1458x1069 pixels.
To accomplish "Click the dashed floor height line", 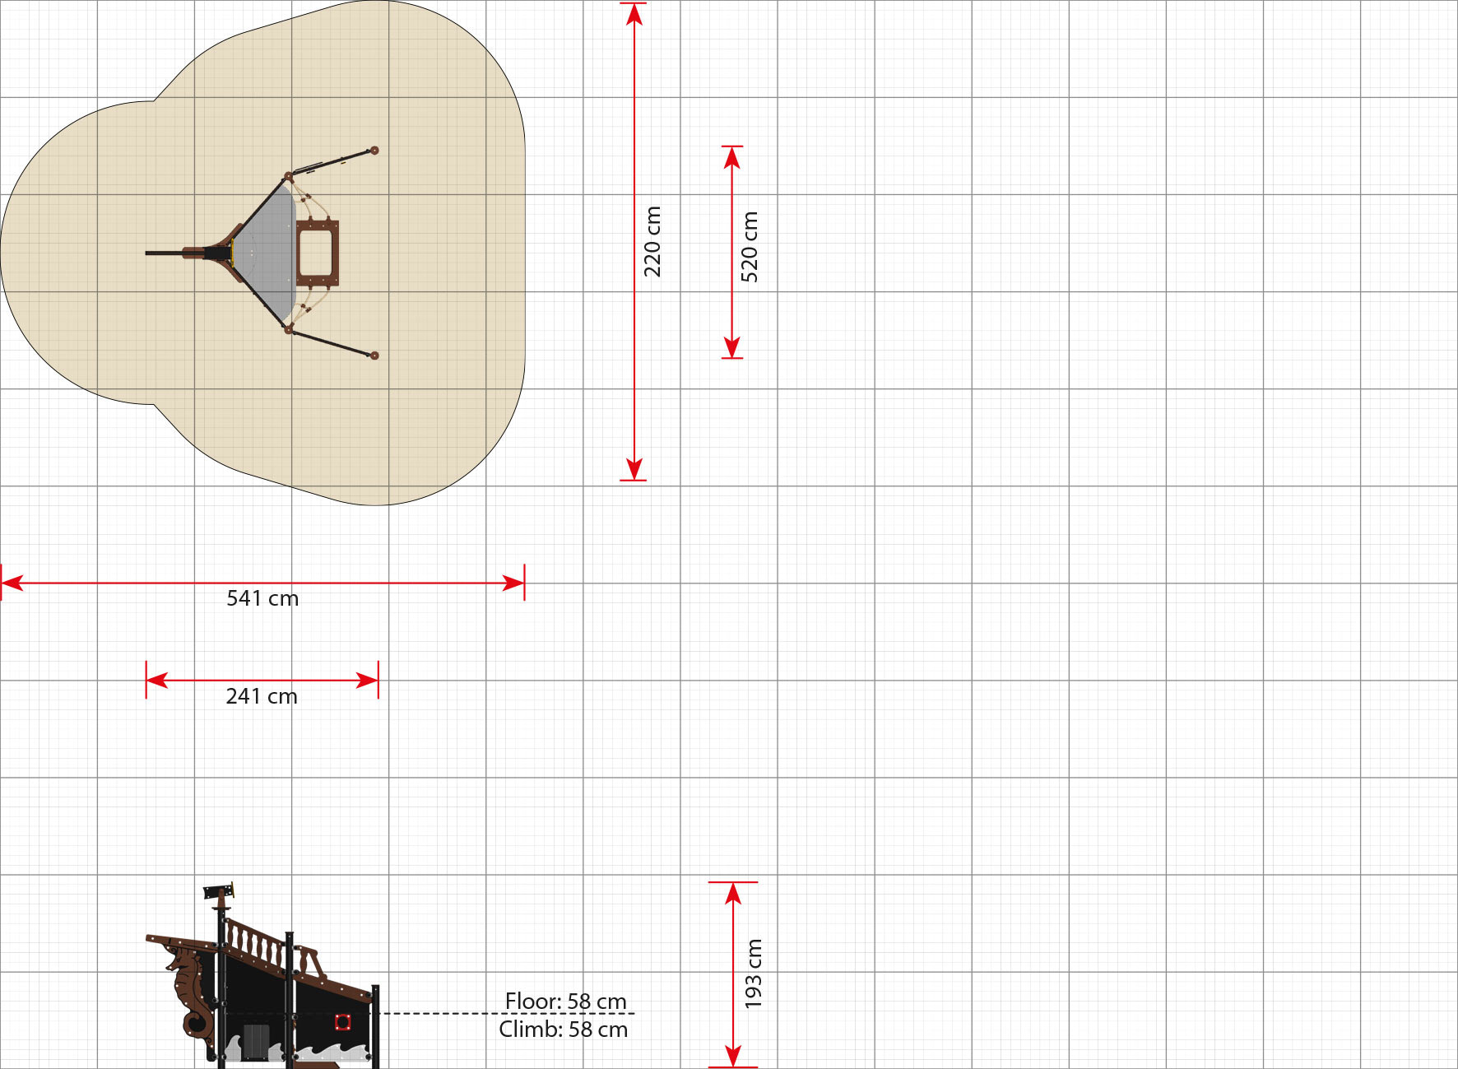I will [444, 1014].
